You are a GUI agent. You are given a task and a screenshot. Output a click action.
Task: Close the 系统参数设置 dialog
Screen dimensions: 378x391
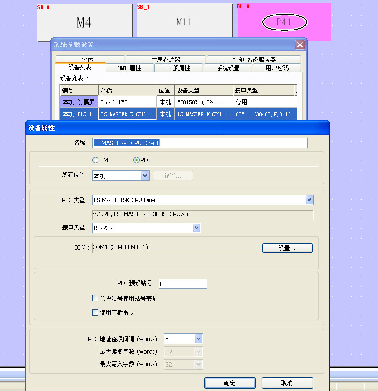300,45
